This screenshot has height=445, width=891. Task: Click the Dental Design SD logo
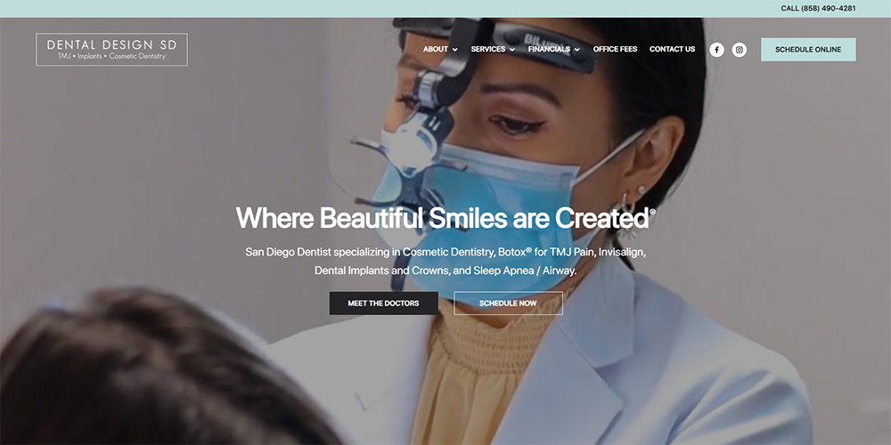point(112,49)
